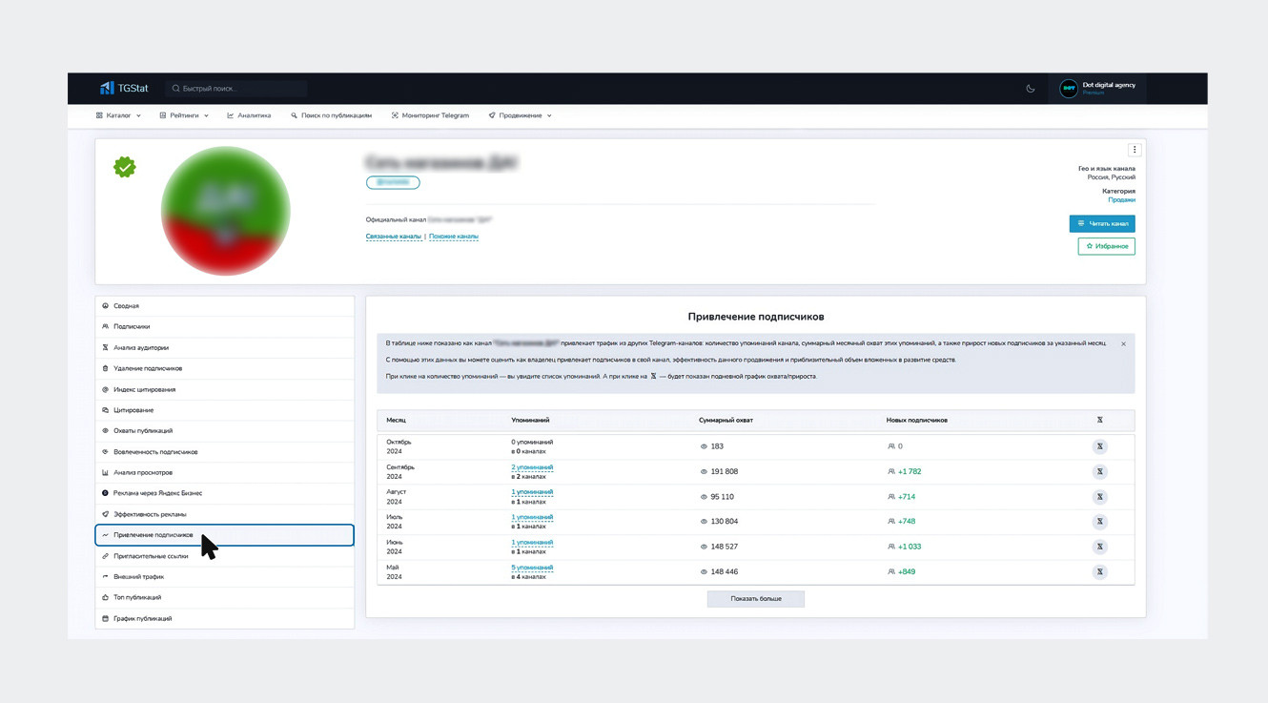The width and height of the screenshot is (1268, 703).
Task: Toggle dark mode moon icon
Action: [x=1031, y=89]
